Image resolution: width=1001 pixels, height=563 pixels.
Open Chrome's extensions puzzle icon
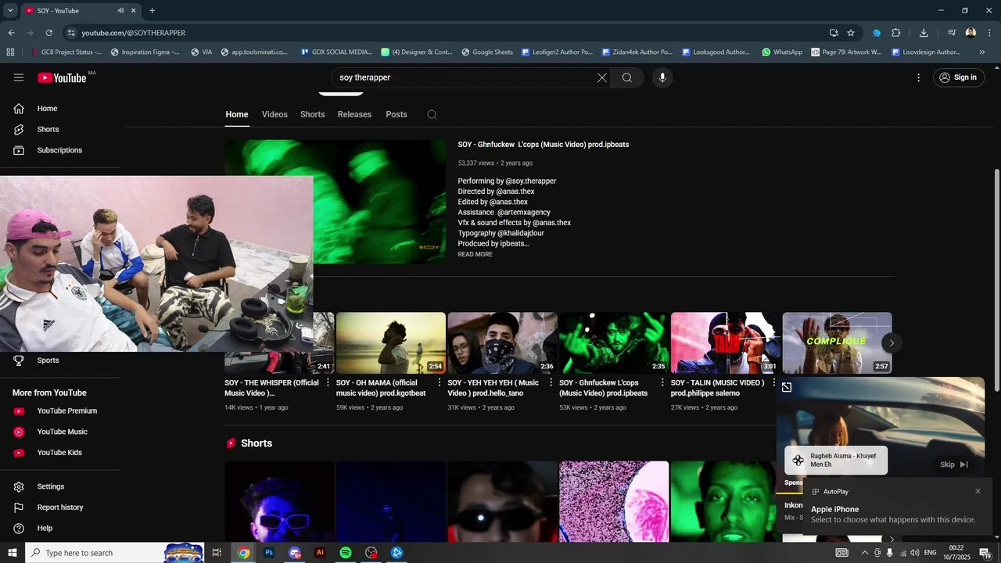point(896,33)
